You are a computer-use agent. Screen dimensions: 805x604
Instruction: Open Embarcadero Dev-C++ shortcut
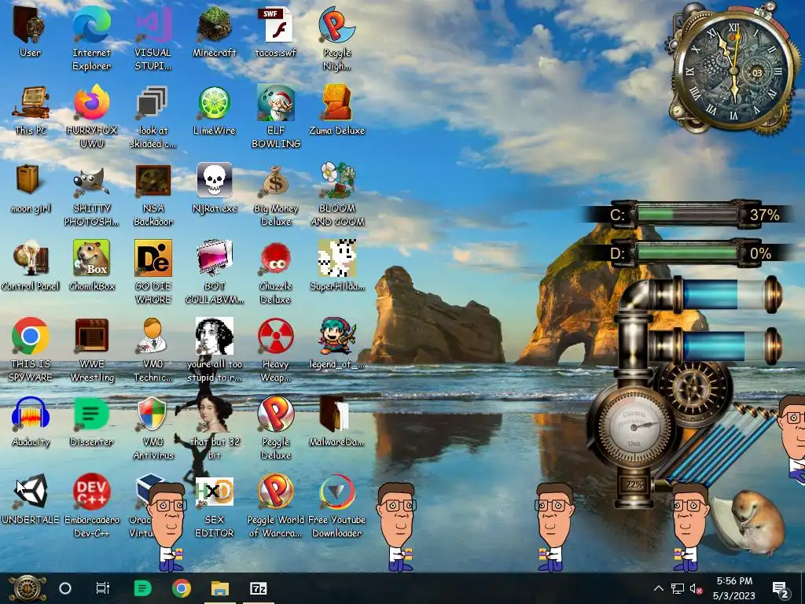(x=91, y=504)
